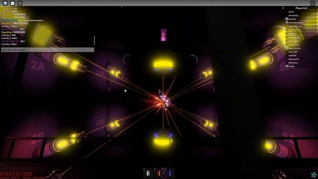The image size is (318, 179).
Task: Click the last chat line '[advihy]: blue'
Action: click(9, 44)
